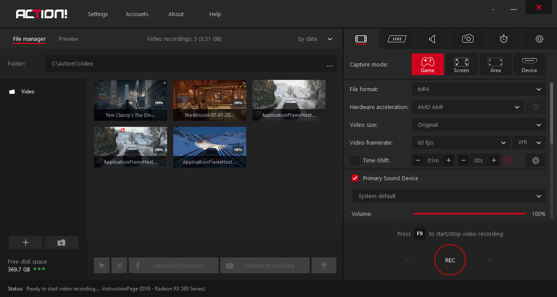Delete the selected recording with X button
Image resolution: width=557 pixels, height=297 pixels.
119,265
